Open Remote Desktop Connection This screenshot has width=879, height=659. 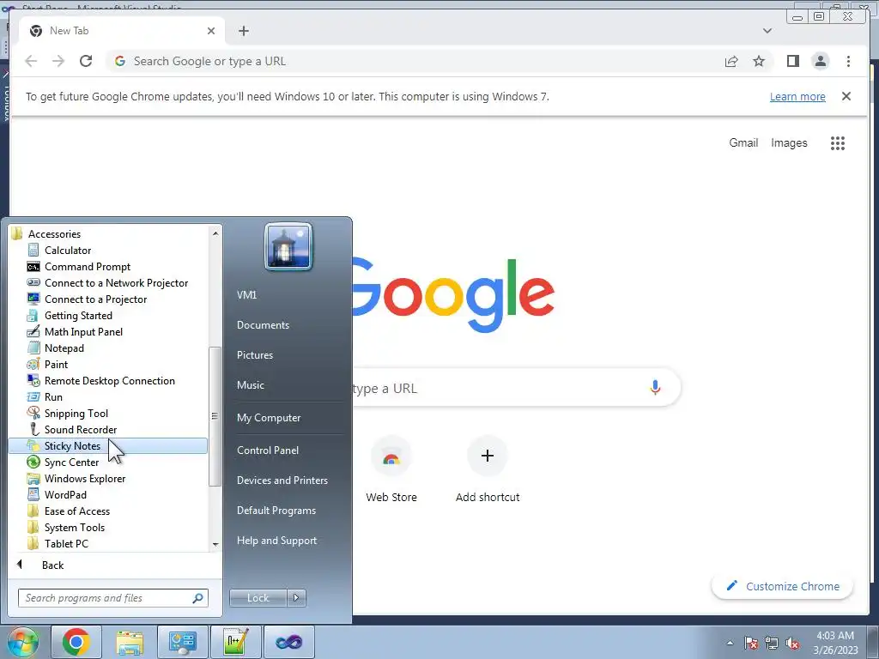(109, 380)
